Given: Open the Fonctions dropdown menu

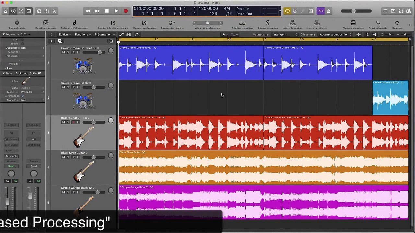Looking at the screenshot, I should [83, 34].
